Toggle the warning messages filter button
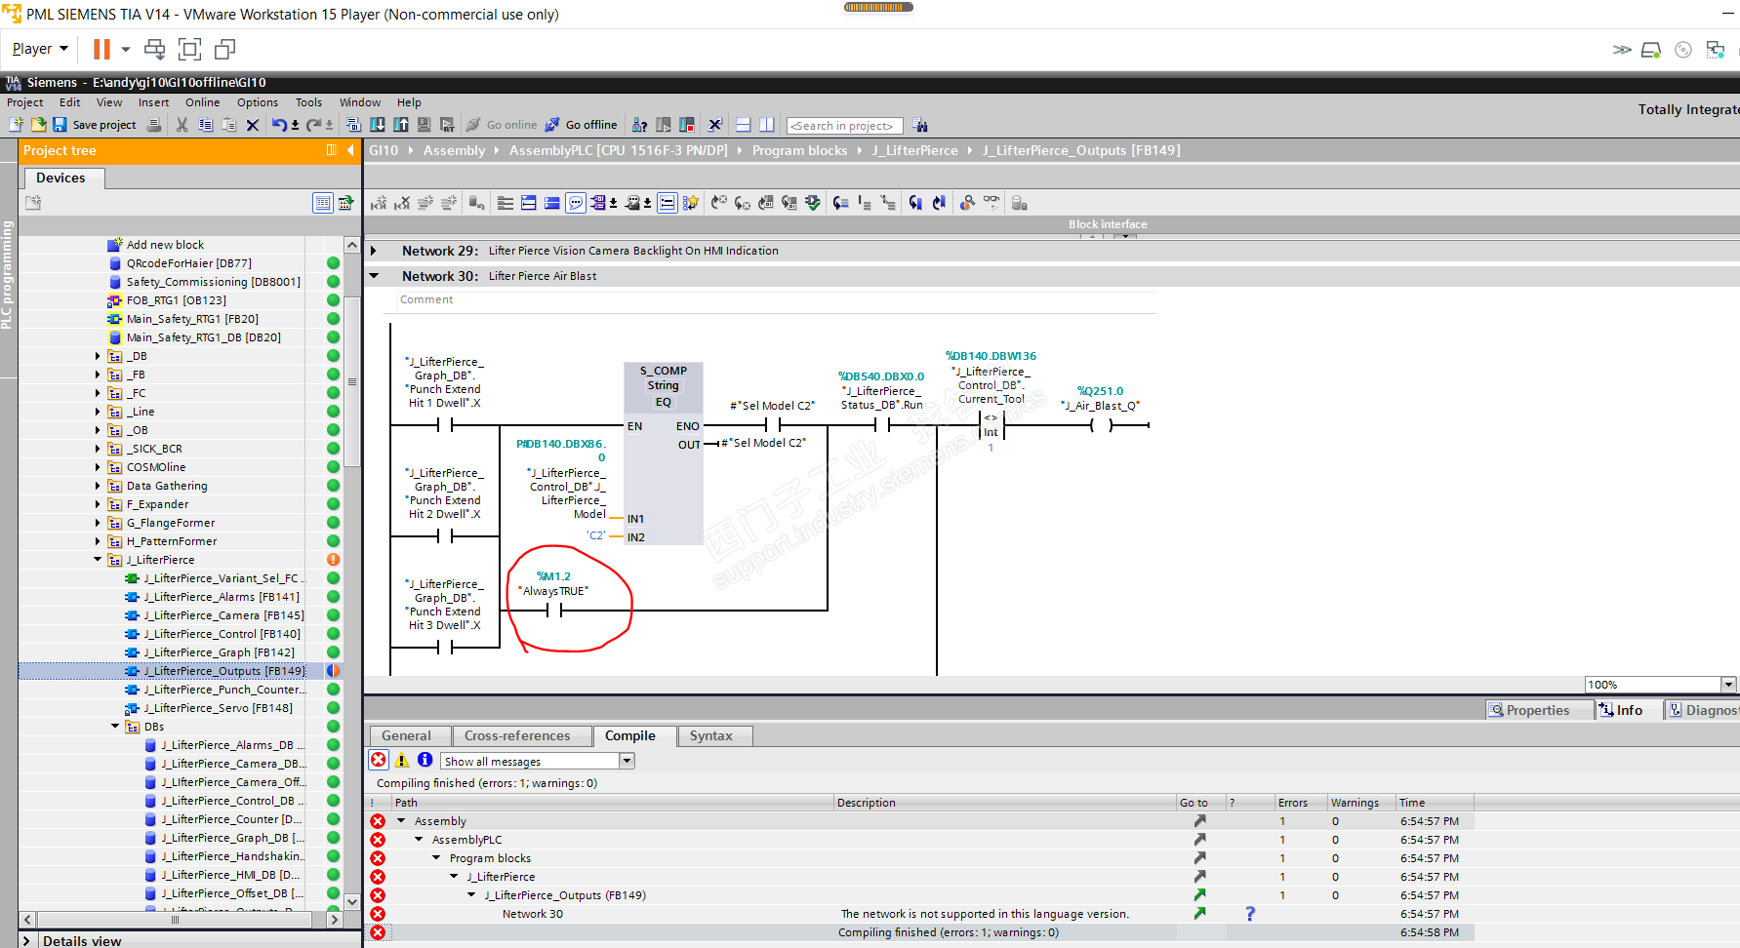This screenshot has width=1740, height=948. point(402,761)
